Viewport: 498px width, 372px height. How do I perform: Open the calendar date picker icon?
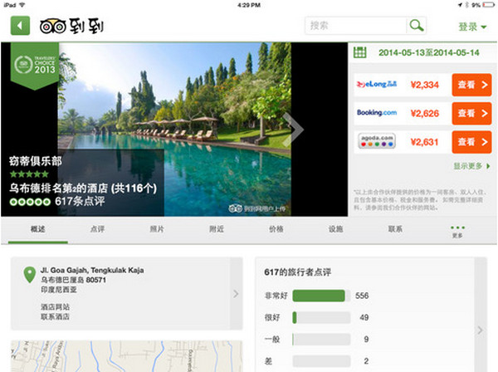pyautogui.click(x=360, y=52)
